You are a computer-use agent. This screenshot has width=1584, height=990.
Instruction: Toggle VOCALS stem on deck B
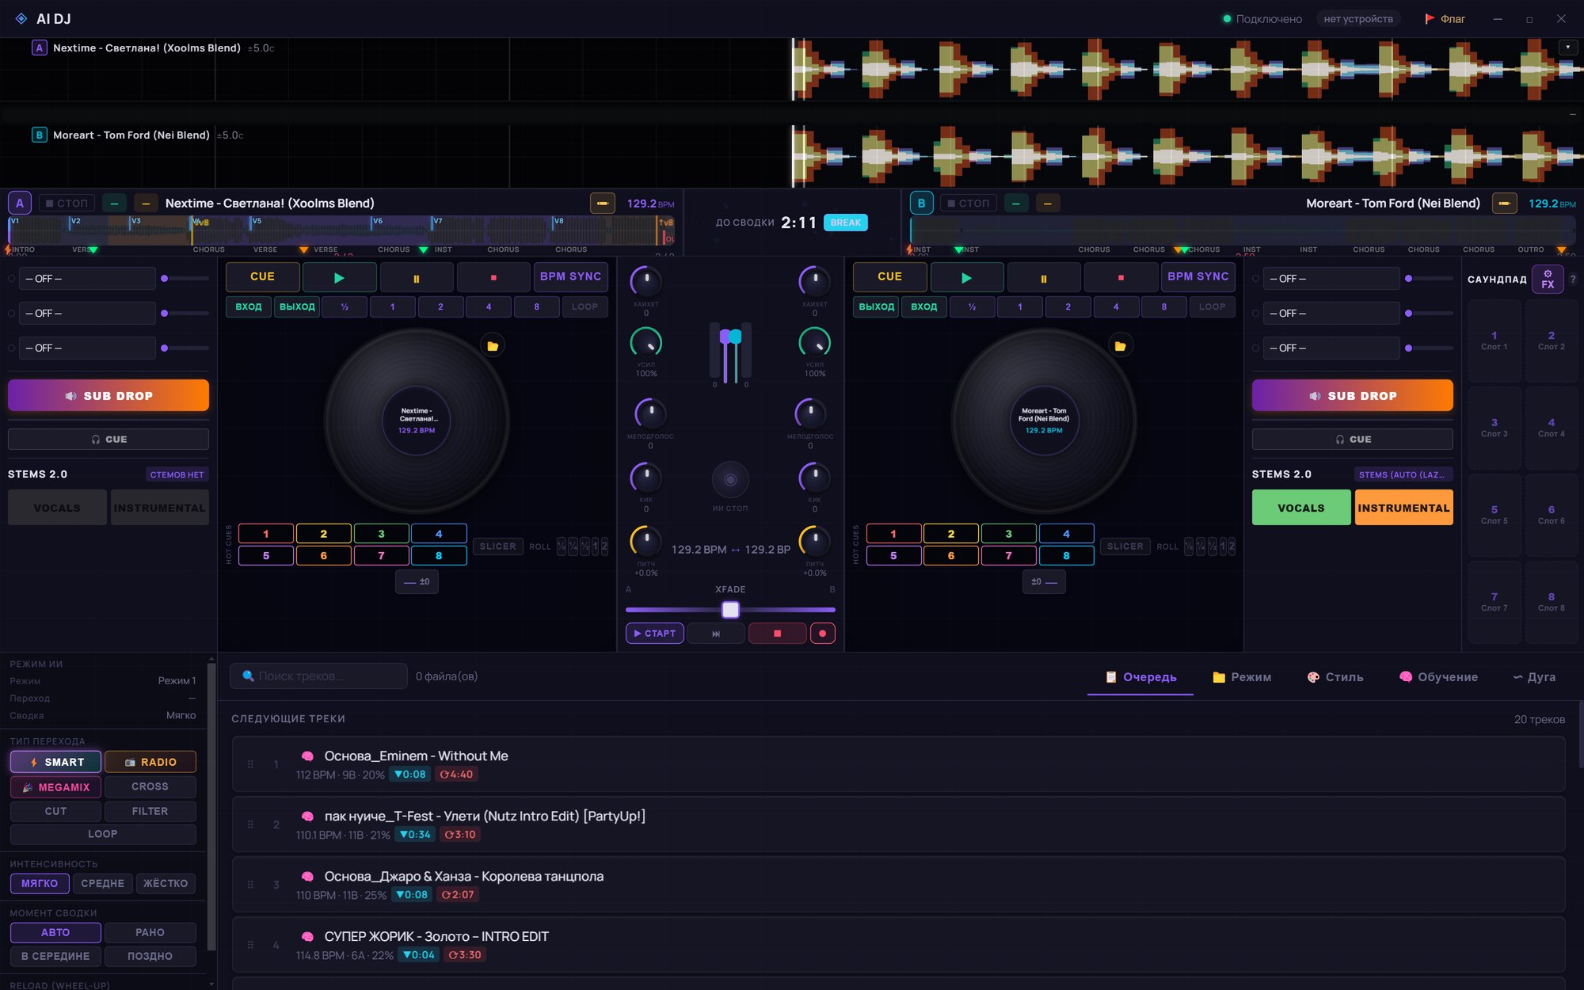(x=1301, y=508)
